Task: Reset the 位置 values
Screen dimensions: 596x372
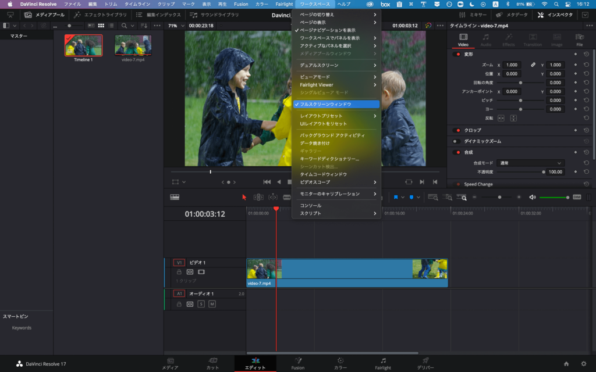Action: click(x=586, y=74)
